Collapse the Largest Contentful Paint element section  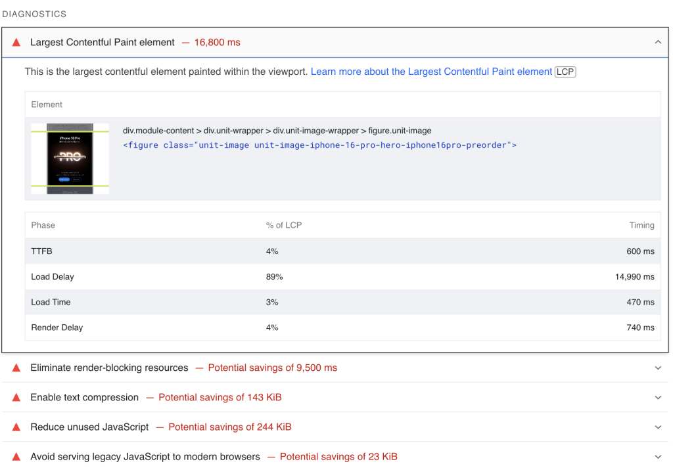[x=658, y=41]
